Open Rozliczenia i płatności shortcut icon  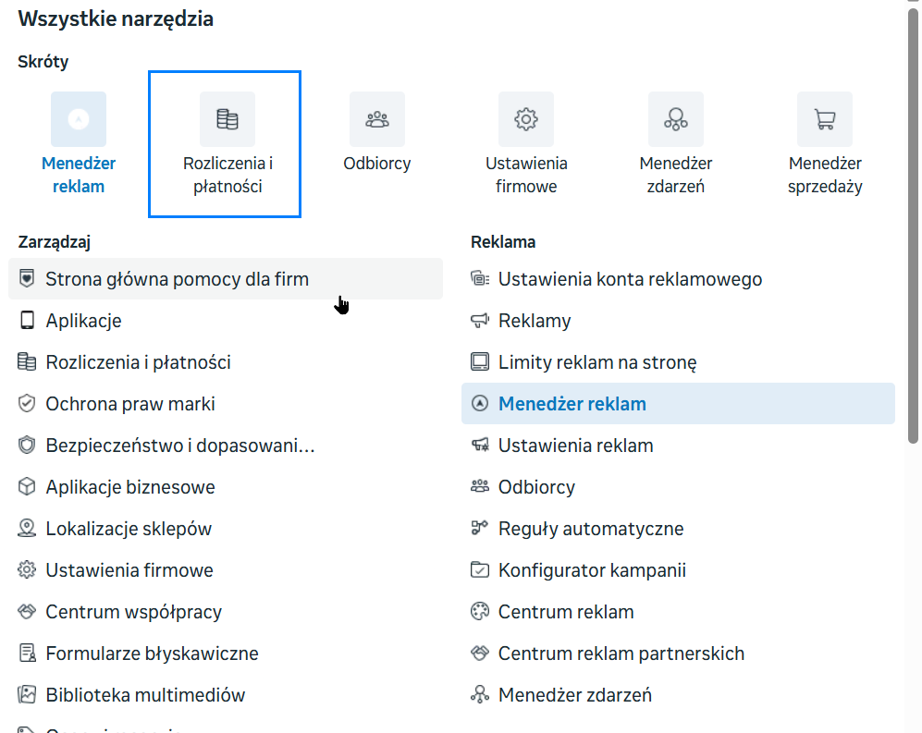(227, 119)
